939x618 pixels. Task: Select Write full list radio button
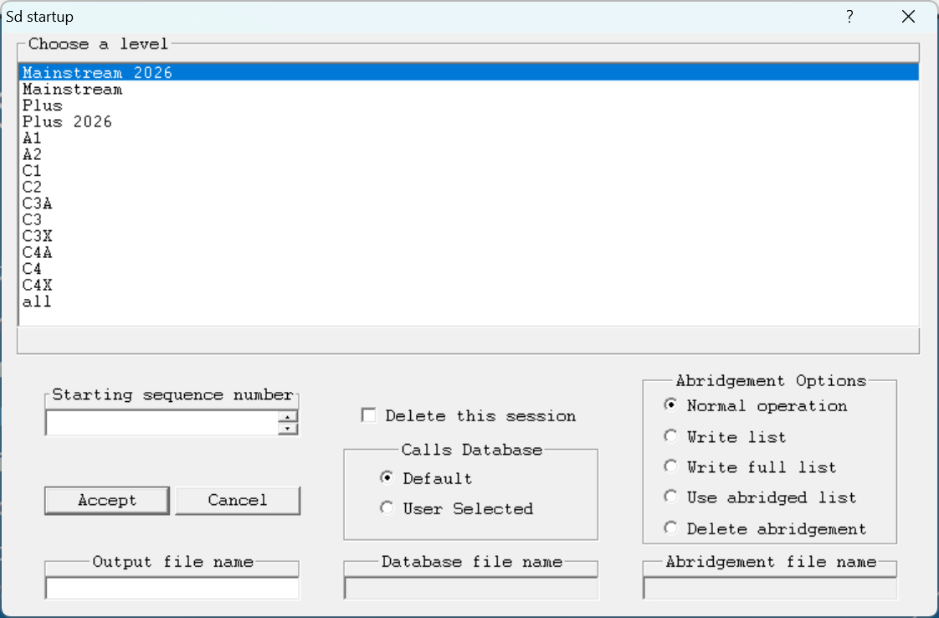[x=670, y=466]
